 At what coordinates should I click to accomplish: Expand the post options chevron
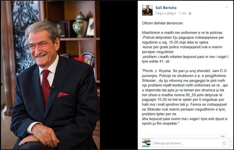[x=226, y=7]
